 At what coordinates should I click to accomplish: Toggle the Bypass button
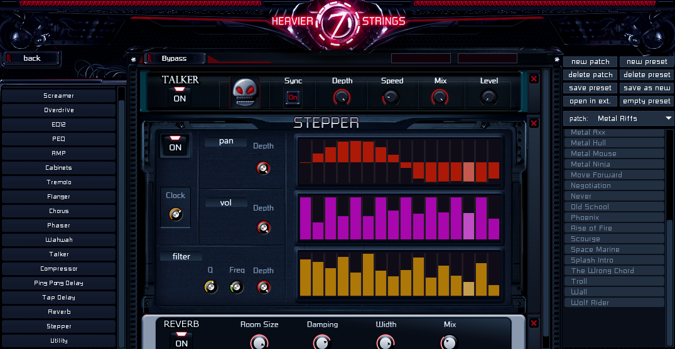click(x=175, y=58)
